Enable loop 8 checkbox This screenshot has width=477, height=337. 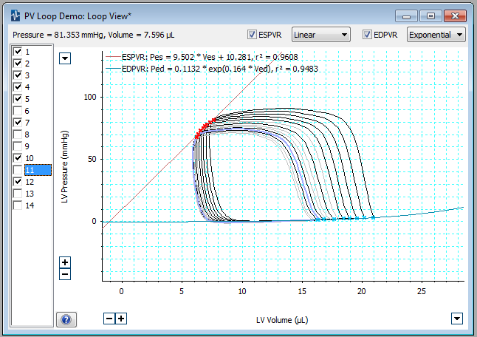click(x=18, y=135)
